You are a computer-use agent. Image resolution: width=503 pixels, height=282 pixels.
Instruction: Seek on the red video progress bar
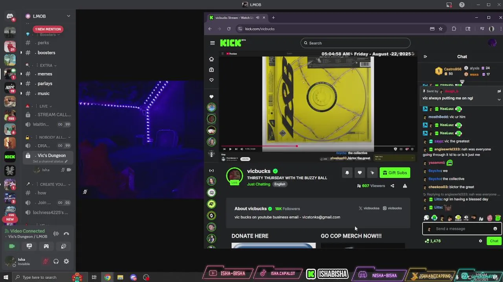coord(317,146)
